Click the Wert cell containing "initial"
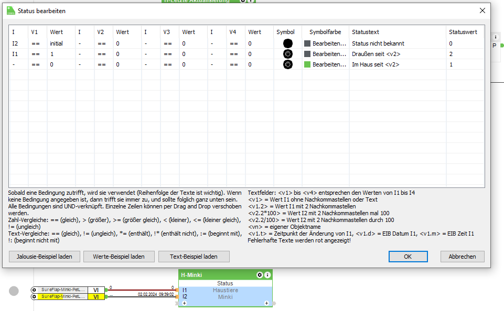504x311 pixels. [57, 43]
